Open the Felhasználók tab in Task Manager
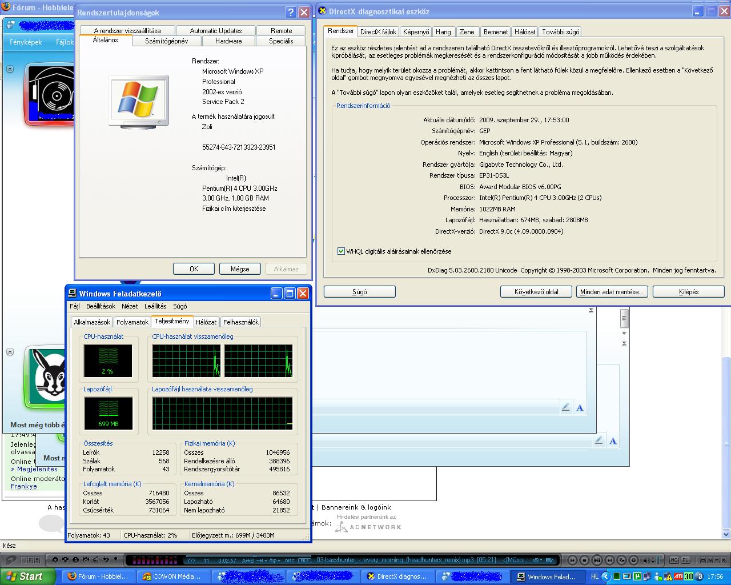Viewport: 731px width, 585px height. tap(240, 322)
